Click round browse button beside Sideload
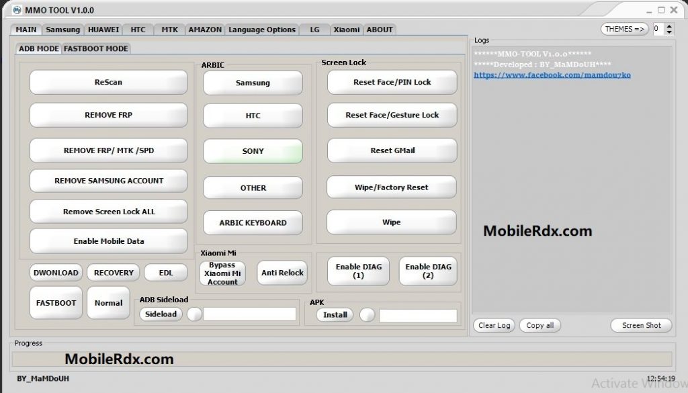 pyautogui.click(x=194, y=314)
